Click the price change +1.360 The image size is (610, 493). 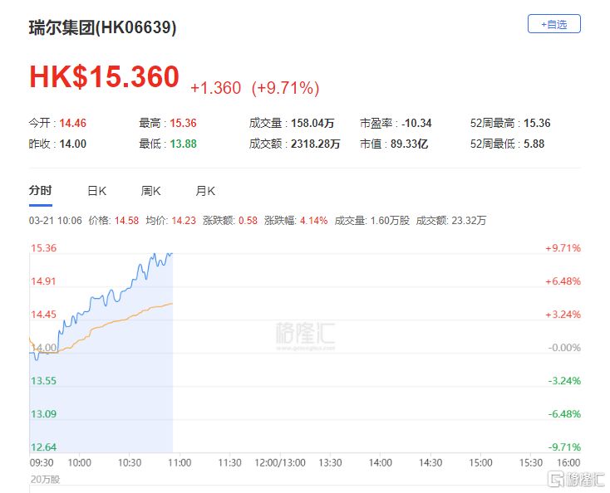pos(215,88)
